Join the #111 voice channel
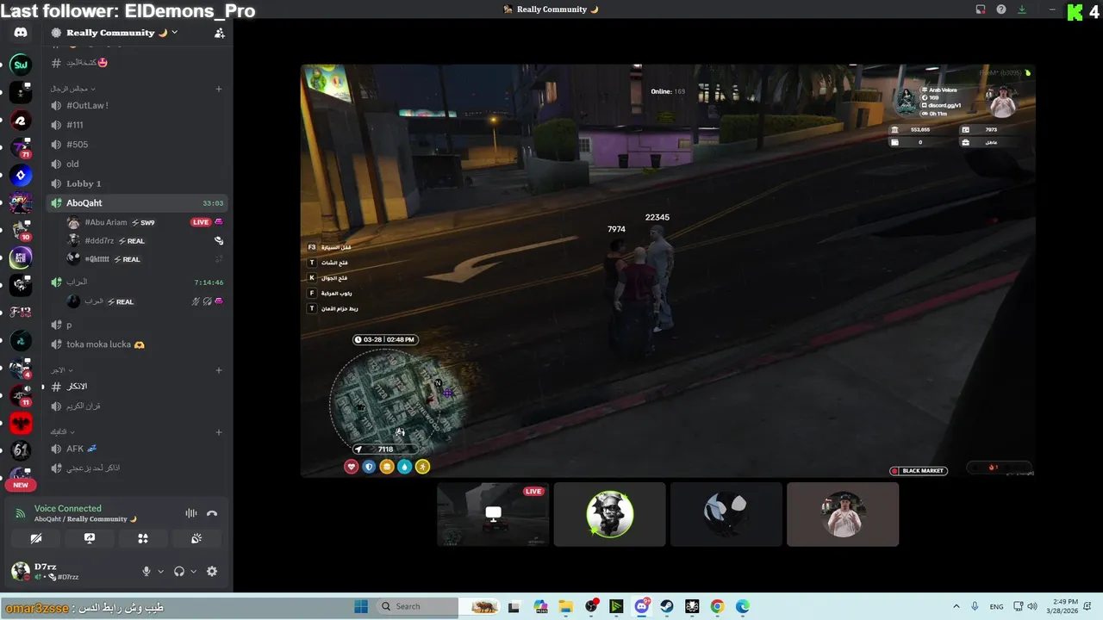Image resolution: width=1103 pixels, height=620 pixels. click(138, 125)
